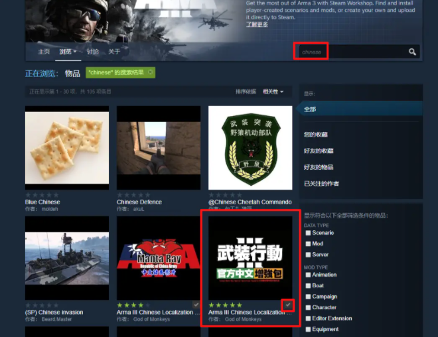Click the five-star rating under 武裝行動 item
Screen dimensions: 438x337
[x=225, y=305]
